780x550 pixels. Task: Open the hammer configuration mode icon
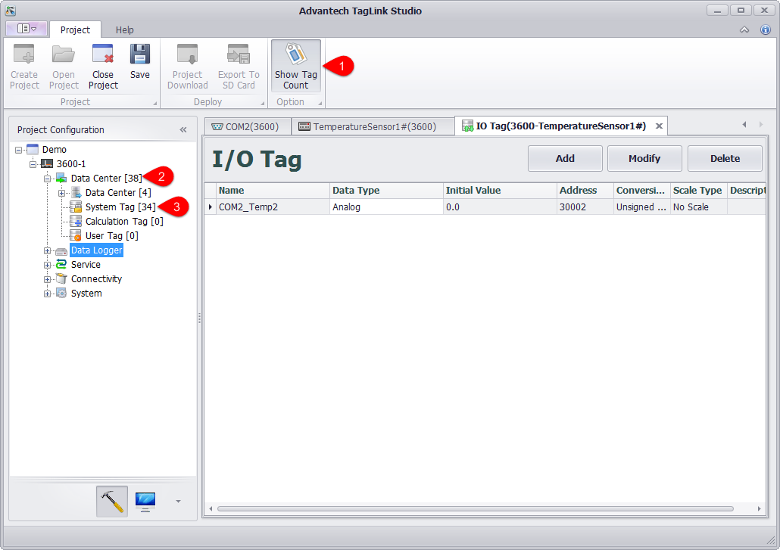(112, 501)
